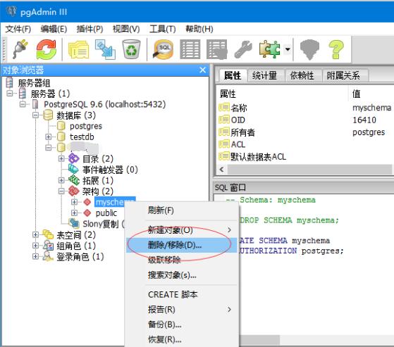This screenshot has height=347, width=394.
Task: Open the 视图(V) menu
Action: [x=126, y=29]
